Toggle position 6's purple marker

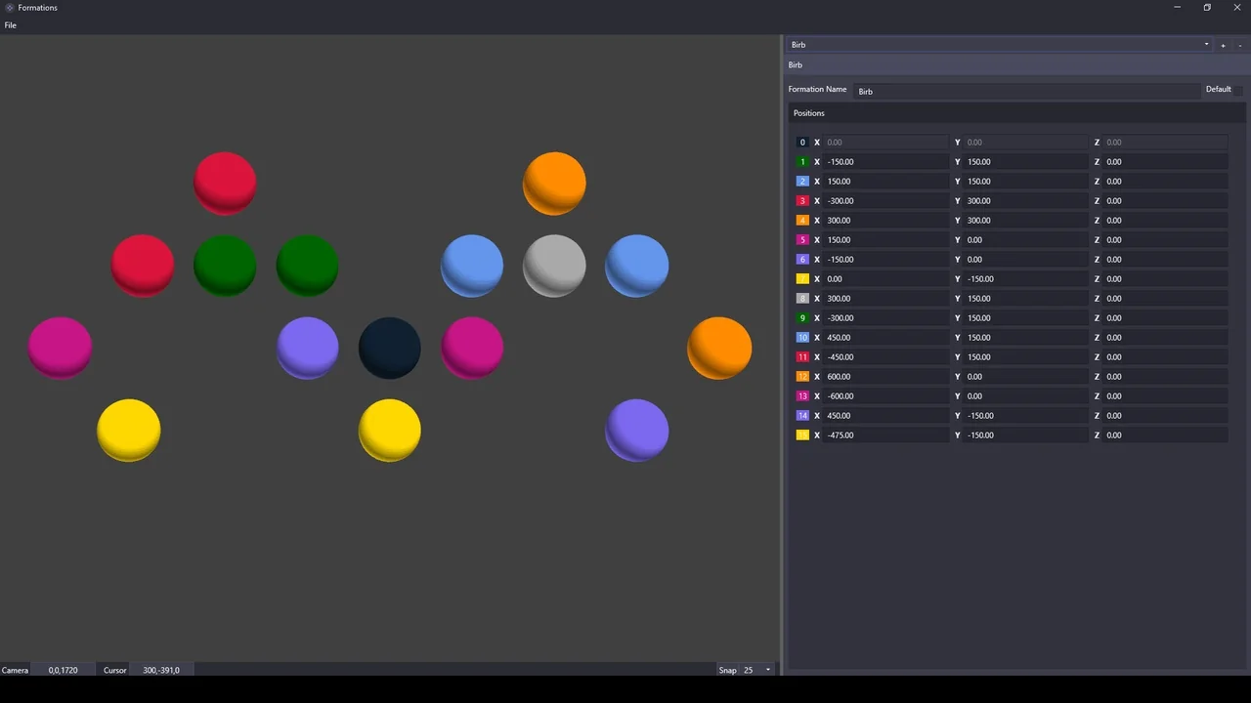point(802,259)
